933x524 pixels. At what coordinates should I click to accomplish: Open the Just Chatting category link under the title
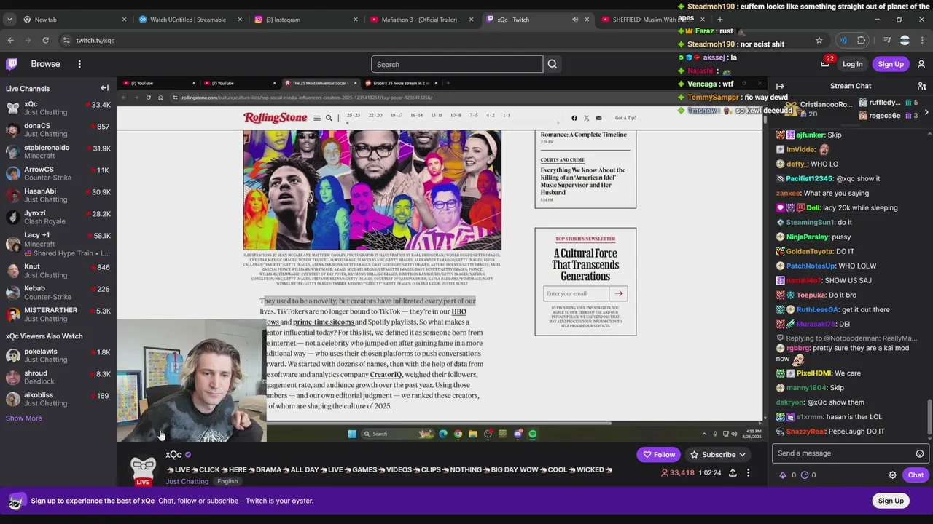[x=187, y=482]
